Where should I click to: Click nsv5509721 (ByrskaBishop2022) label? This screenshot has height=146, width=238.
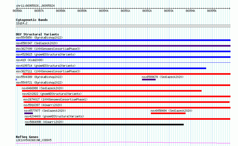[39, 83]
